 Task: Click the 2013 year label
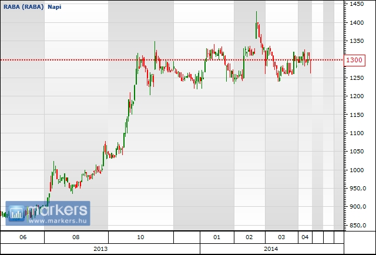click(100, 249)
